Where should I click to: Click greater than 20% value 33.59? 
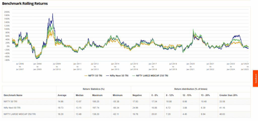click(222, 102)
